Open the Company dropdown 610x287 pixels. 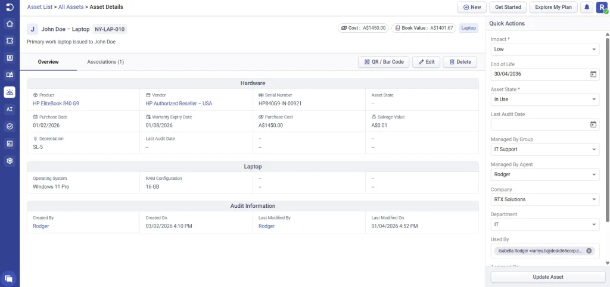[544, 199]
